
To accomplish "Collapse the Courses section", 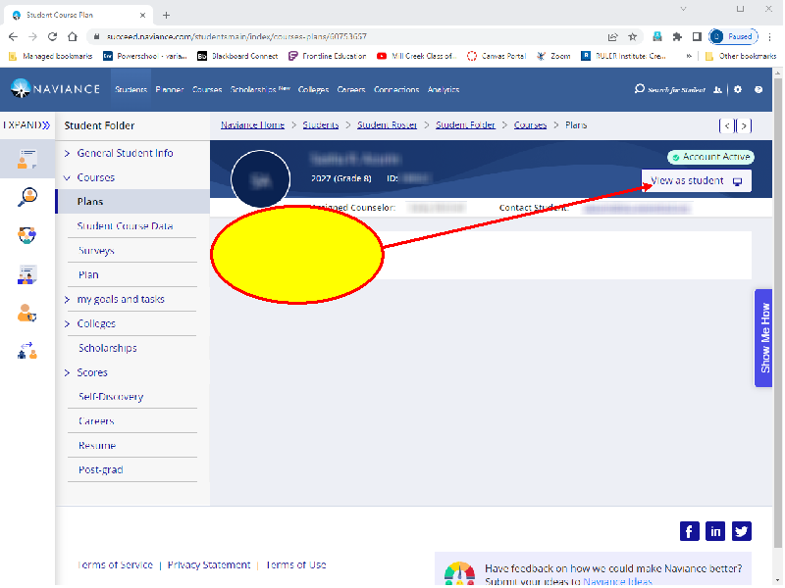I will pyautogui.click(x=67, y=178).
